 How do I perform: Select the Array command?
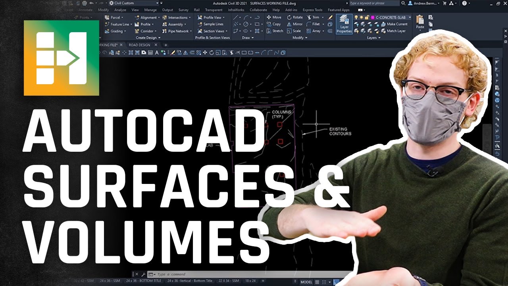coord(314,31)
